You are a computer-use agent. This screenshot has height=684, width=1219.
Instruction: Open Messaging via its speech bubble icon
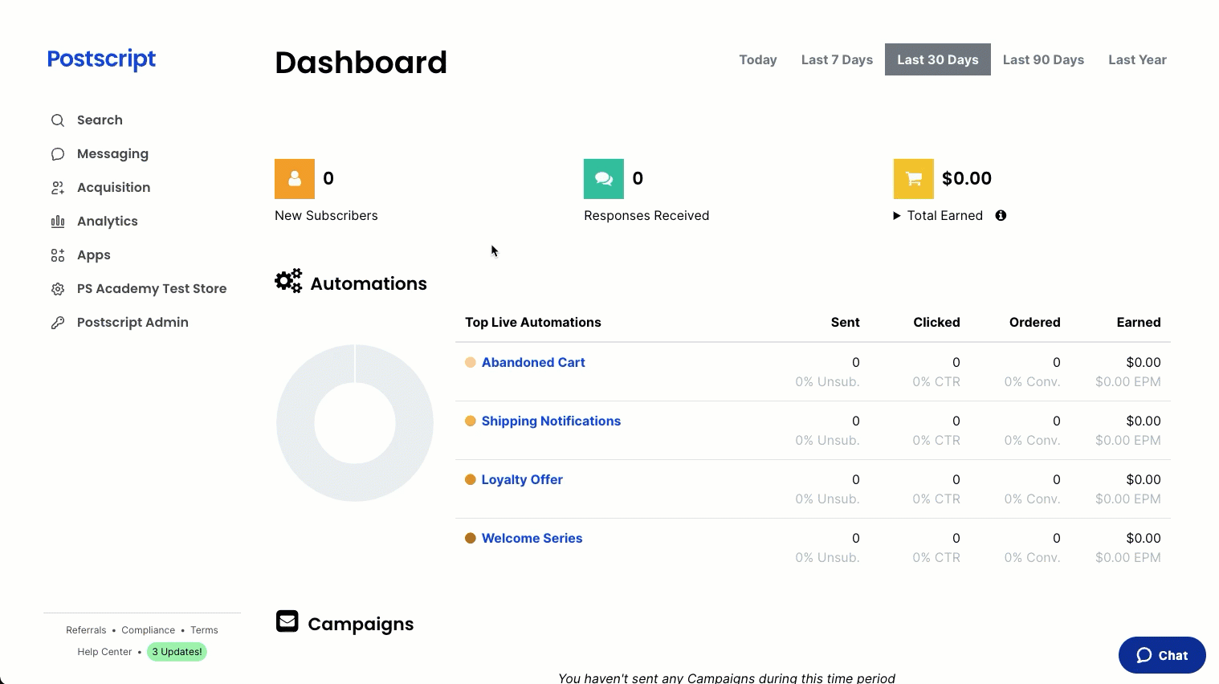coord(57,153)
